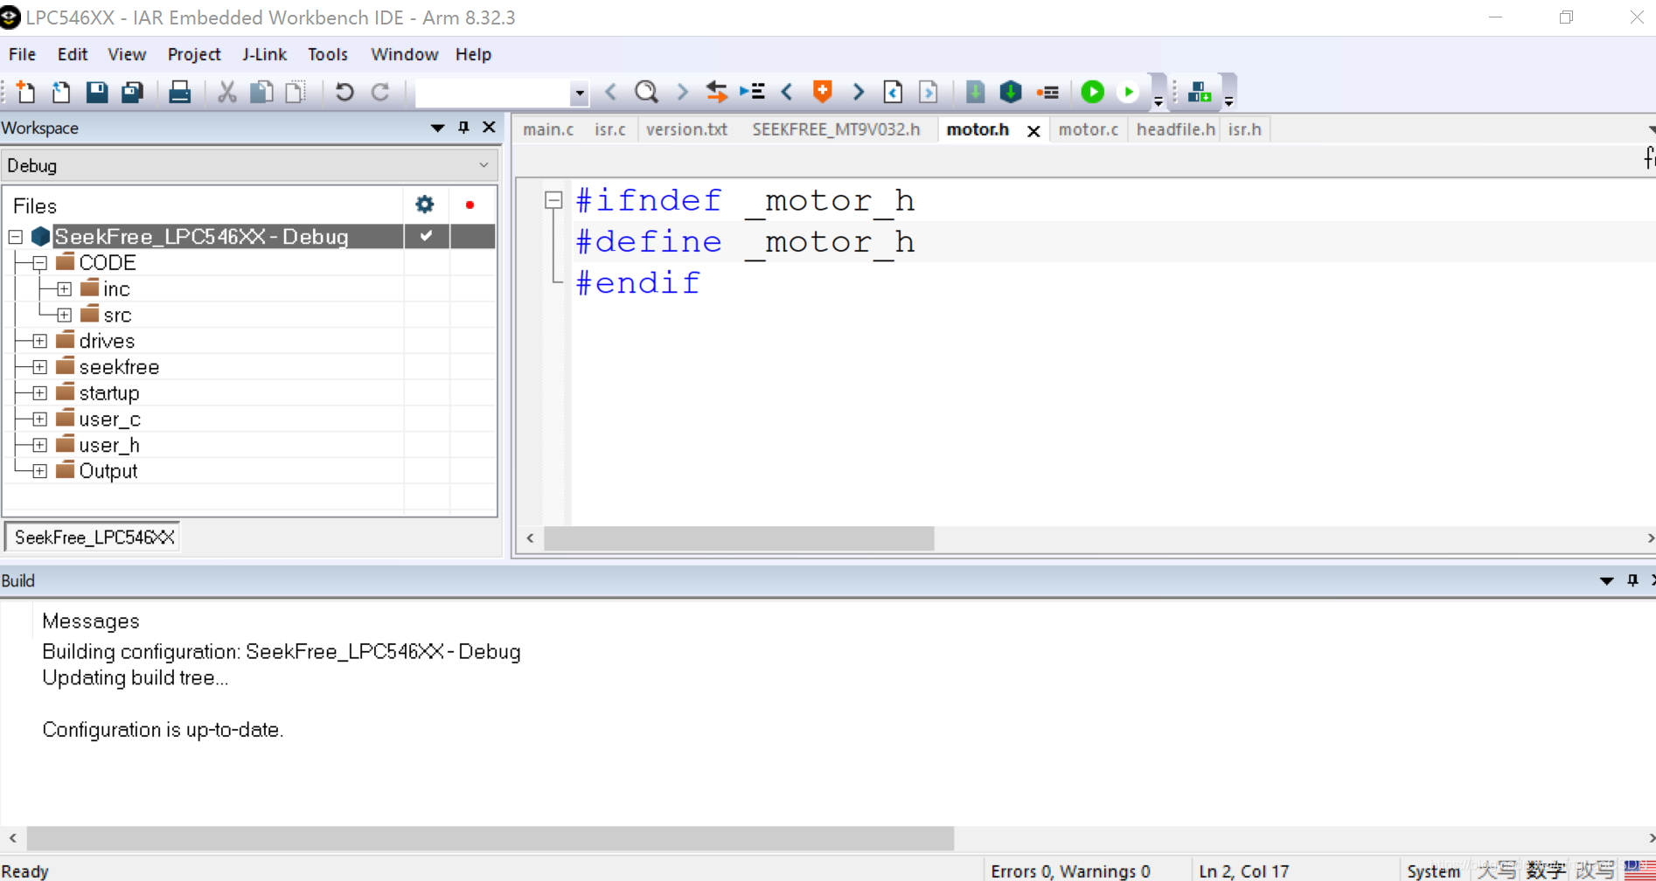Screen dimensions: 1656x881
Task: Click the Paste toolbar icon
Action: coord(296,92)
